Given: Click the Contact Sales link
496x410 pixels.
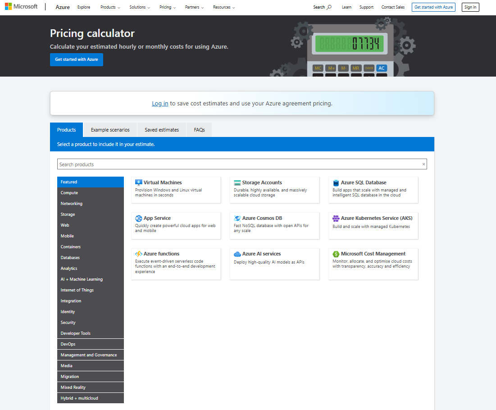Looking at the screenshot, I should coord(393,7).
